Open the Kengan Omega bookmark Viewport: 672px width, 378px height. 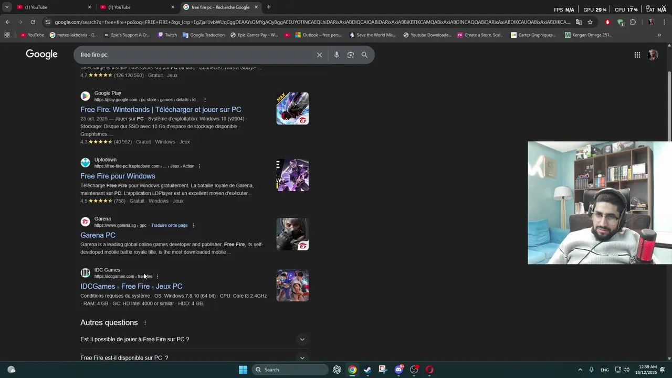click(x=589, y=35)
